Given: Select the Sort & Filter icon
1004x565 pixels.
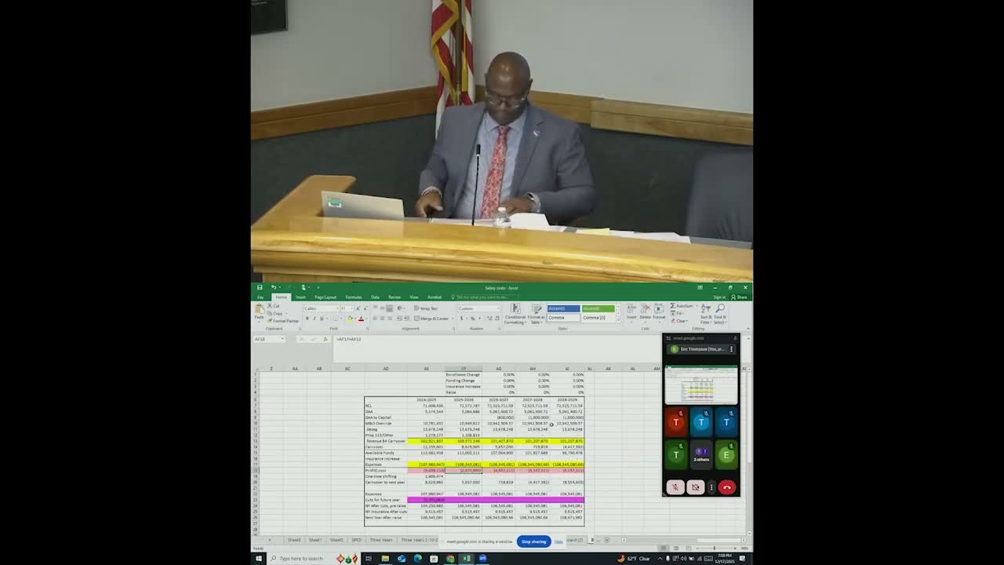Looking at the screenshot, I should click(706, 312).
